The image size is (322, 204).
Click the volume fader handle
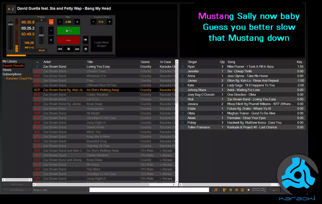tap(10, 24)
